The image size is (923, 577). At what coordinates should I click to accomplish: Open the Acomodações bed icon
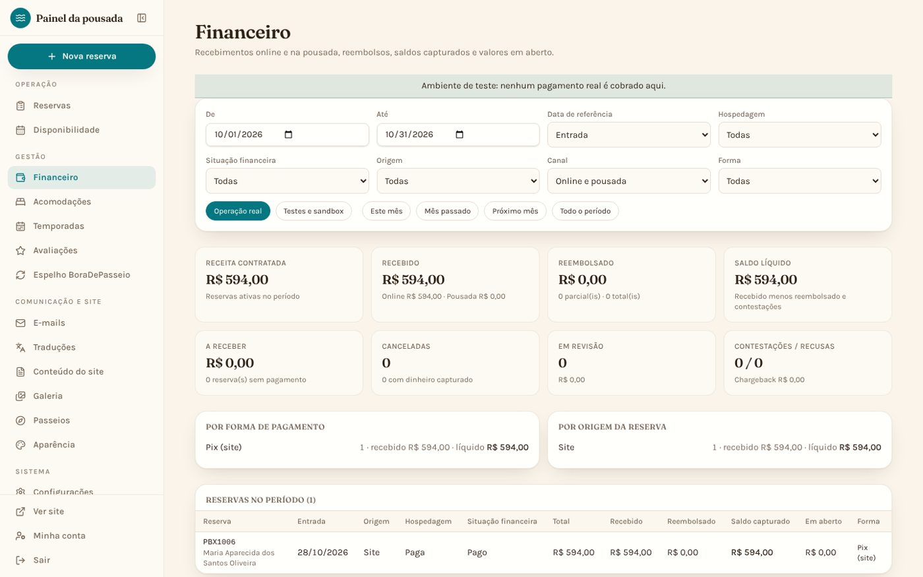[x=20, y=202]
